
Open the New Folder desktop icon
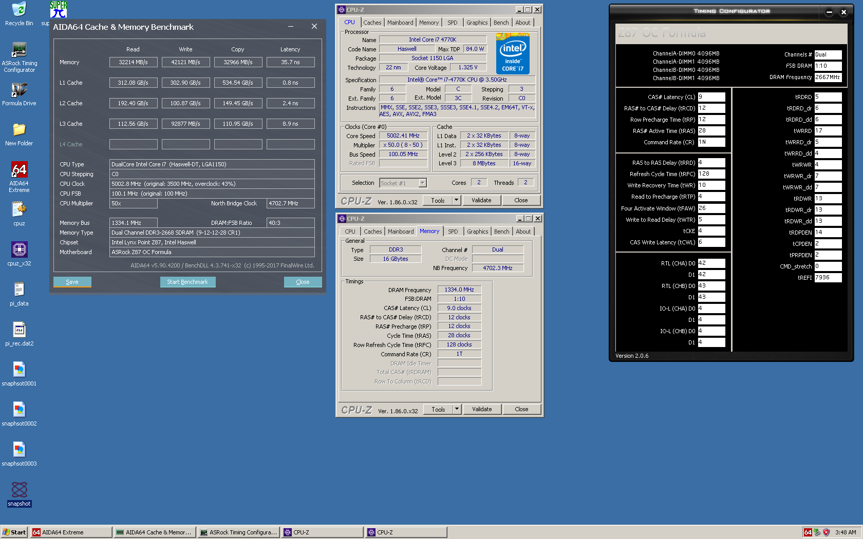[19, 134]
